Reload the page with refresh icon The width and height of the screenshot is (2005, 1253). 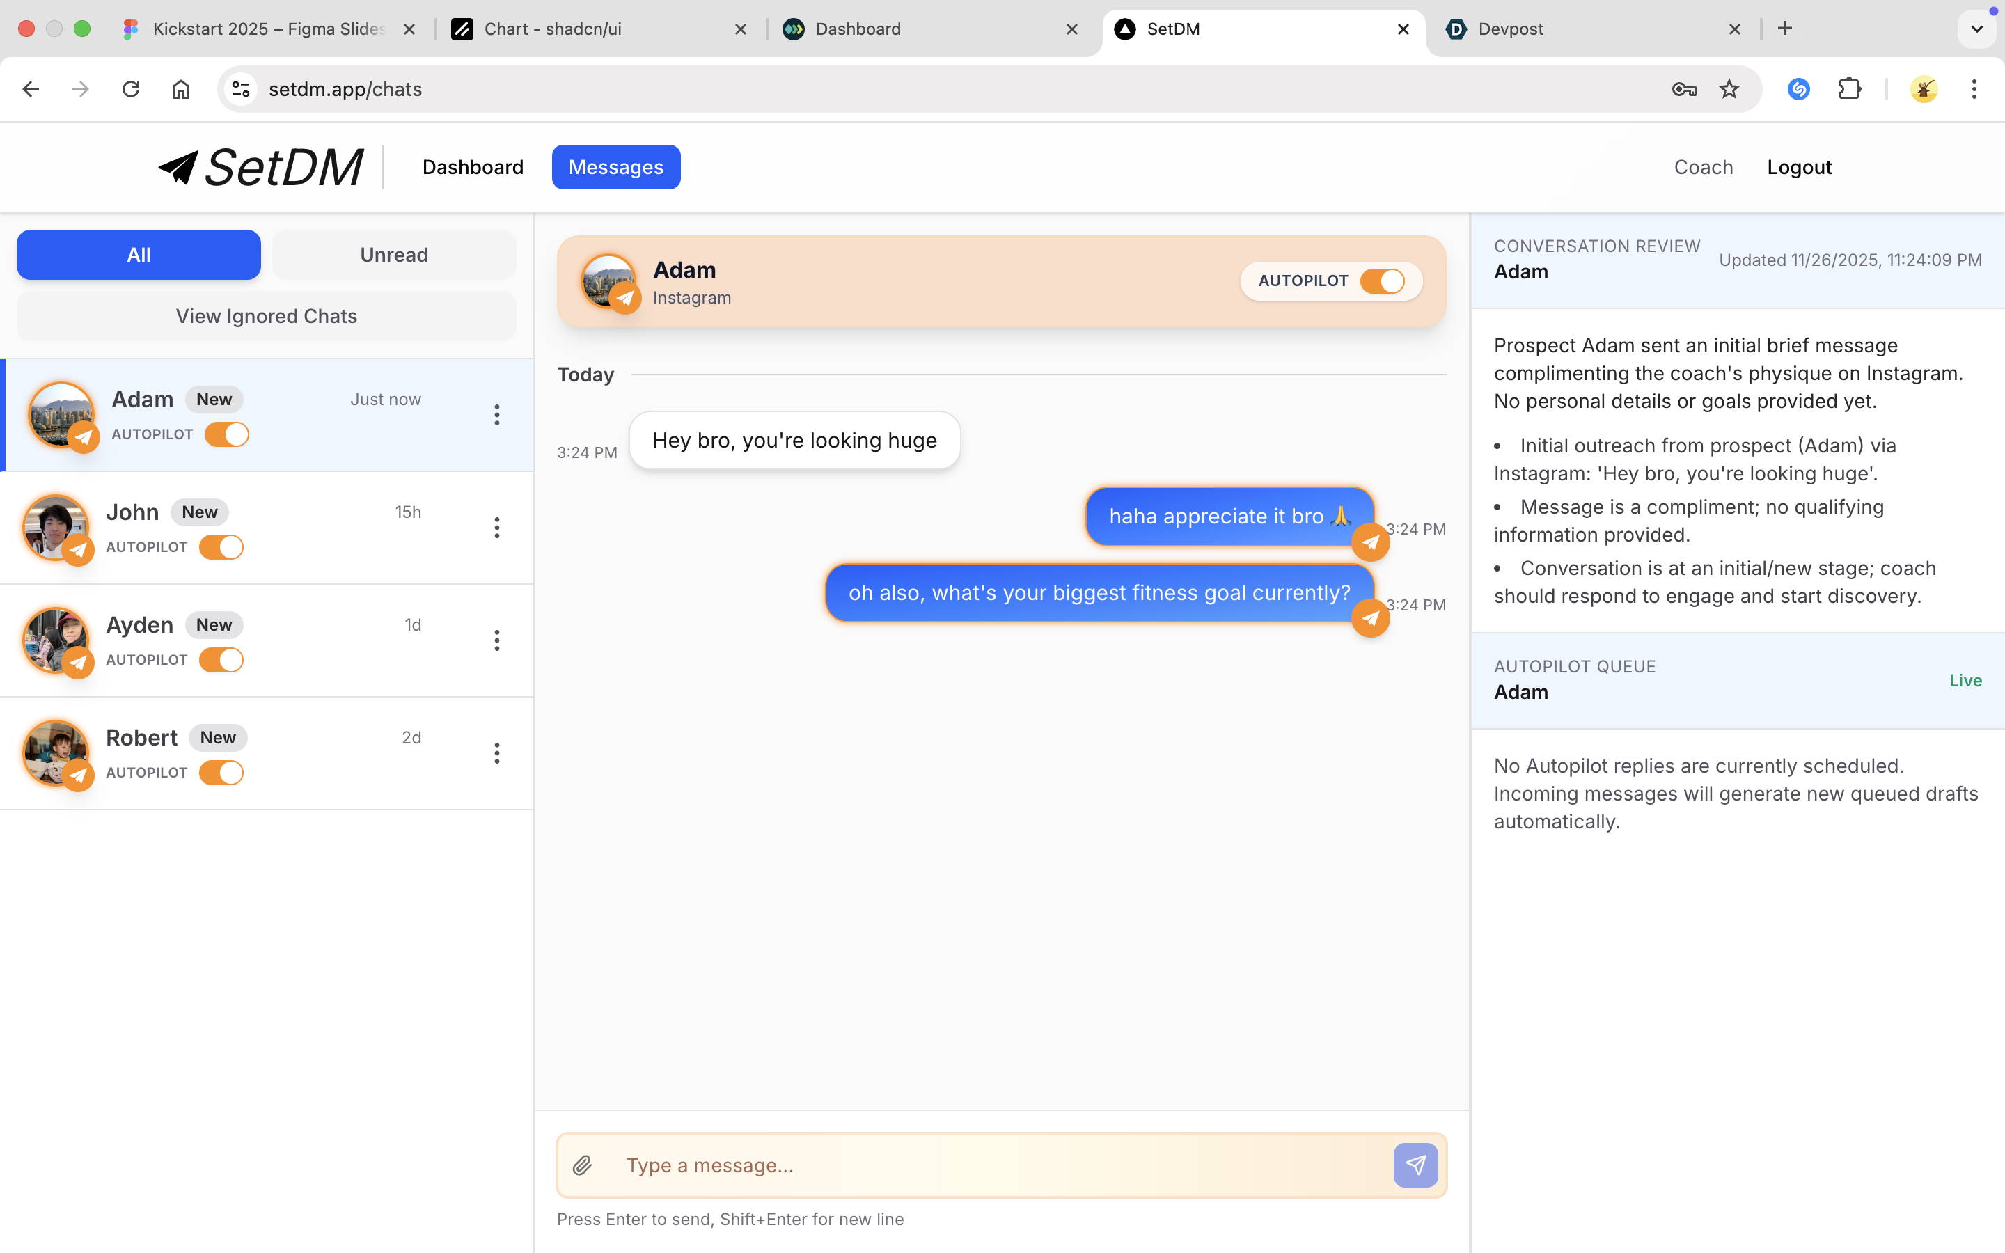[x=131, y=90]
